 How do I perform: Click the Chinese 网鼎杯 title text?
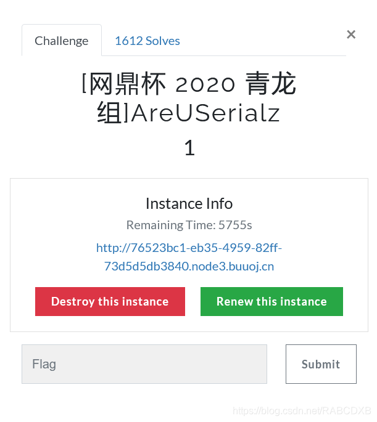tap(126, 84)
